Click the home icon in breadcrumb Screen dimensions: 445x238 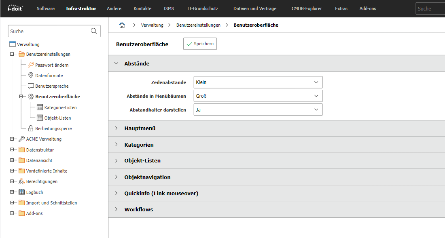click(x=122, y=25)
